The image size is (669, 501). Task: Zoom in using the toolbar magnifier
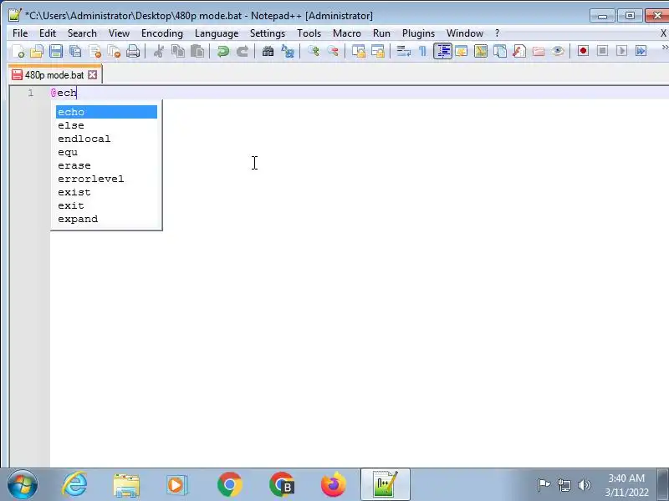(314, 52)
